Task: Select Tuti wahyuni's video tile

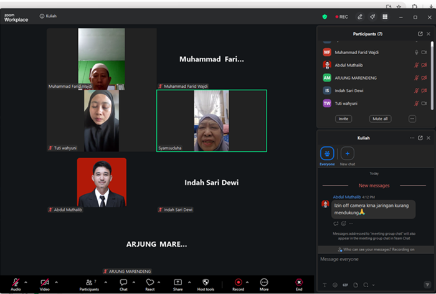Action: [x=102, y=121]
